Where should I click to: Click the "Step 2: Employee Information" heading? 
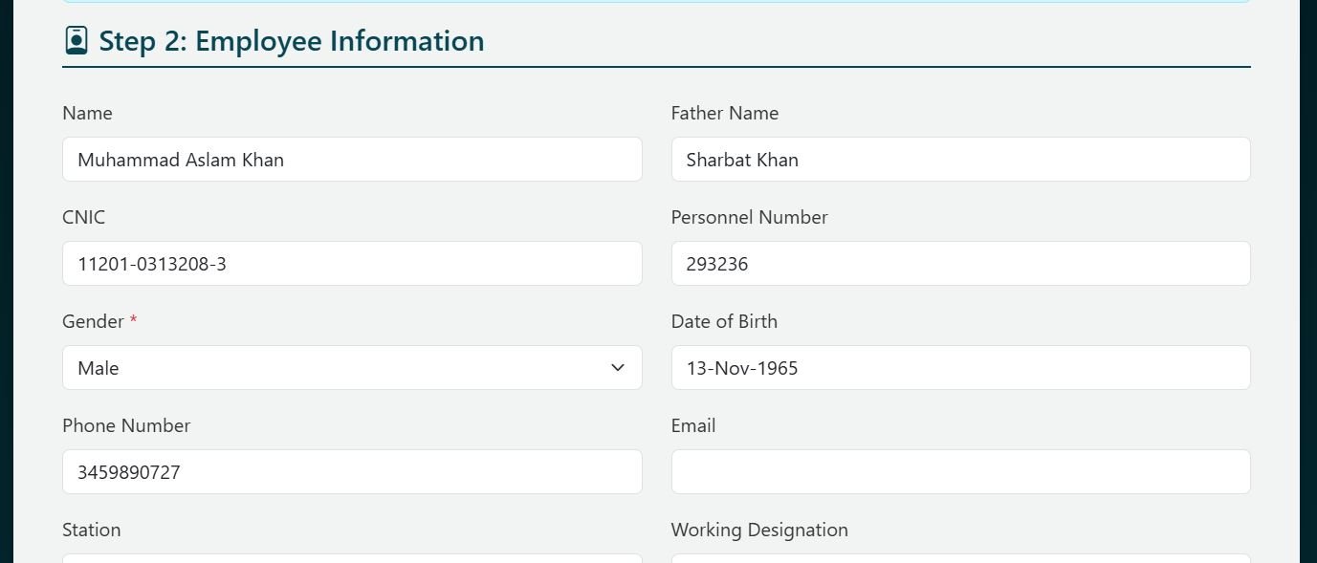(x=292, y=41)
